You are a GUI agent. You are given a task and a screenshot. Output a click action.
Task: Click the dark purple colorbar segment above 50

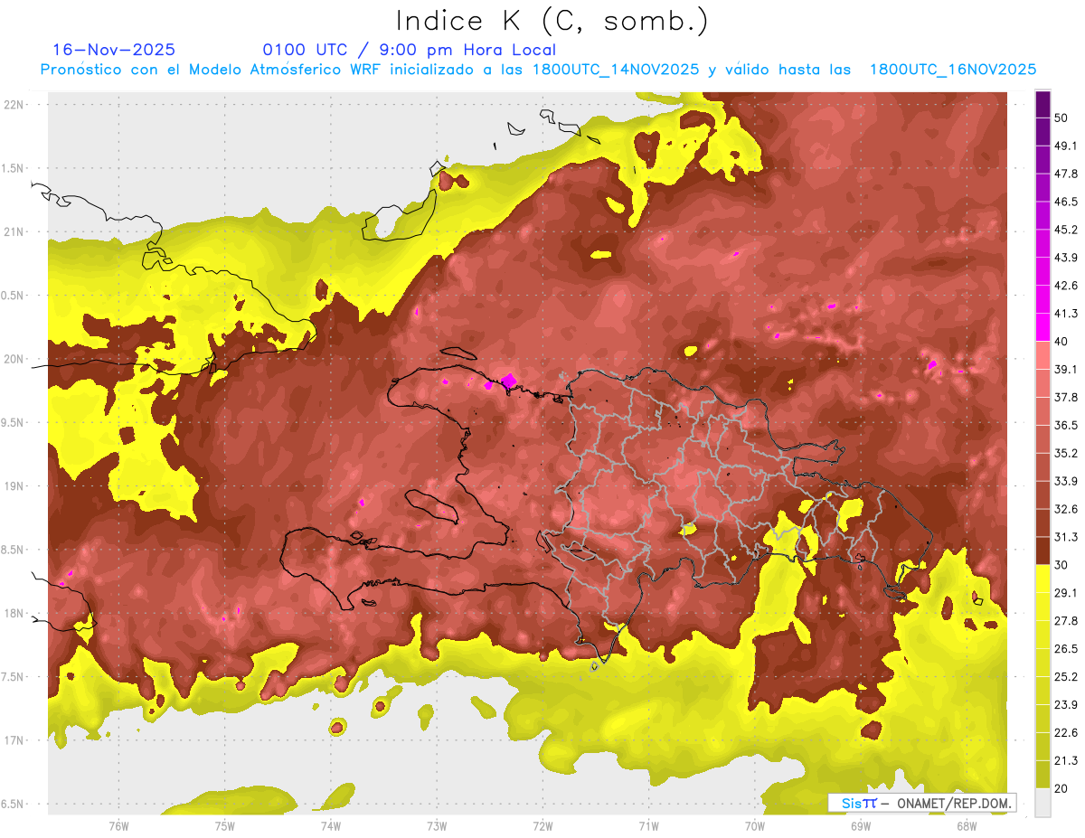click(x=1043, y=104)
